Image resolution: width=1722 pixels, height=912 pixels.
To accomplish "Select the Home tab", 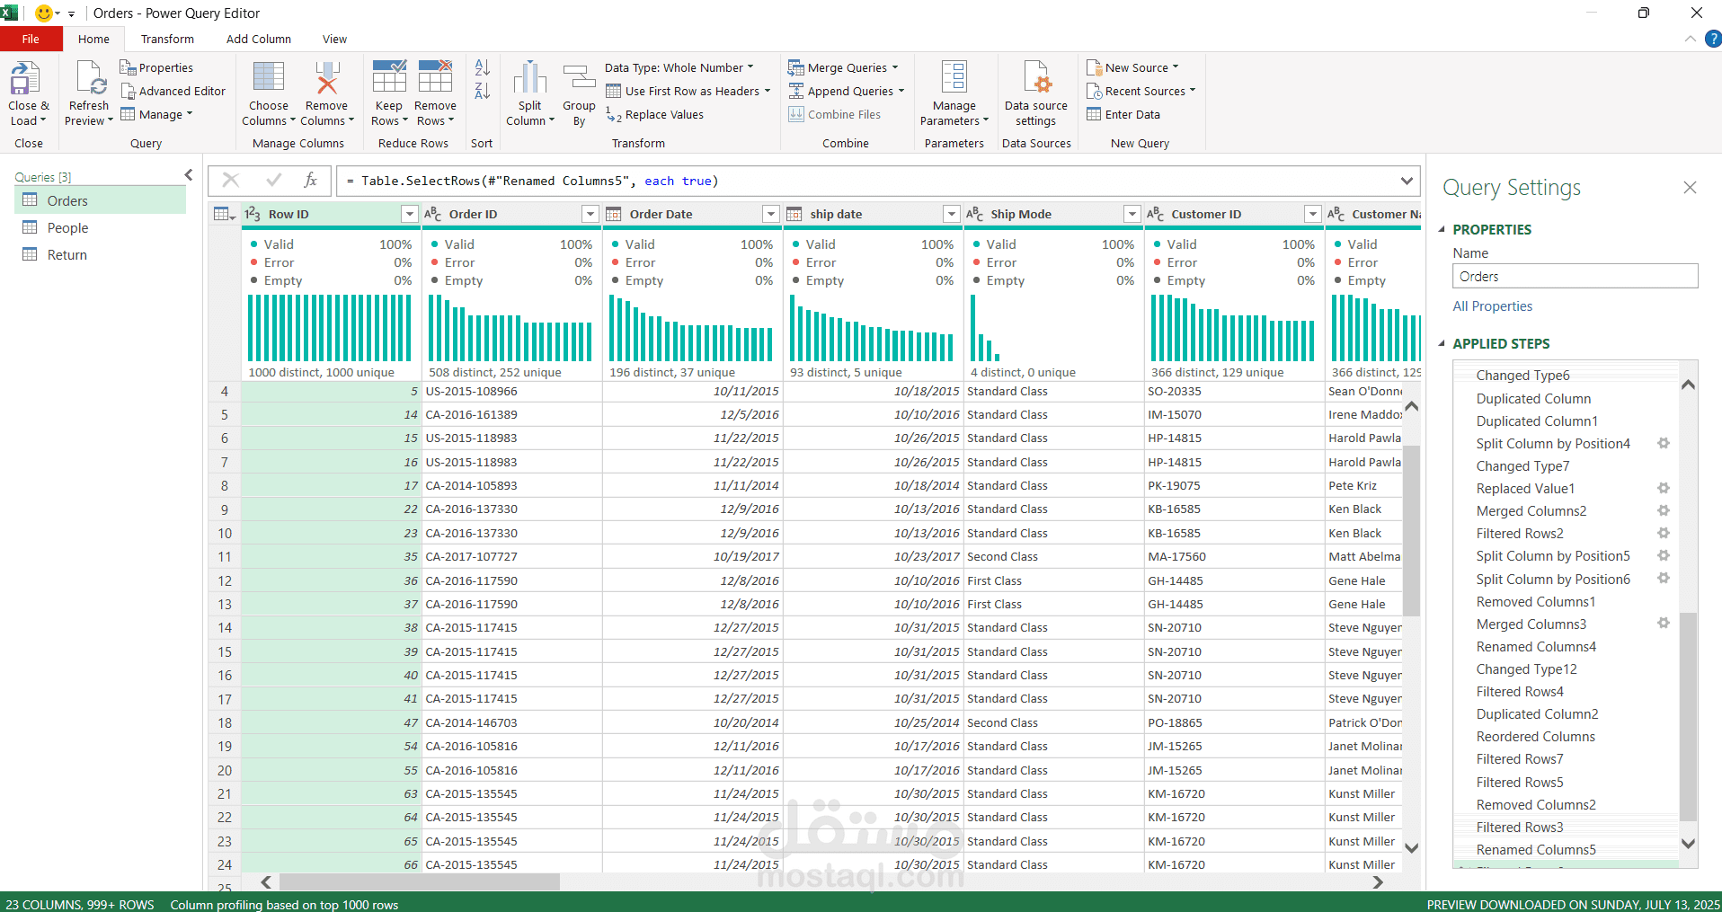I will click(x=93, y=40).
